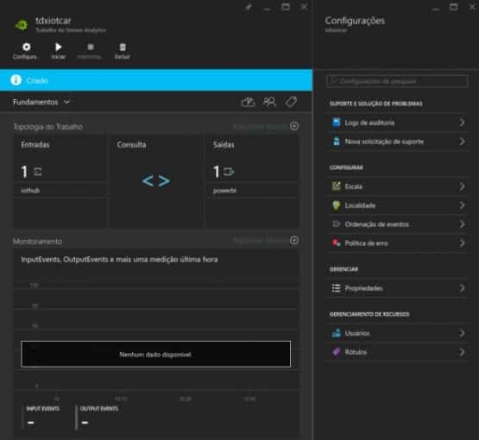Click the tdxiotcar Stream Analytics logo icon
The height and width of the screenshot is (440, 479).
tap(22, 25)
